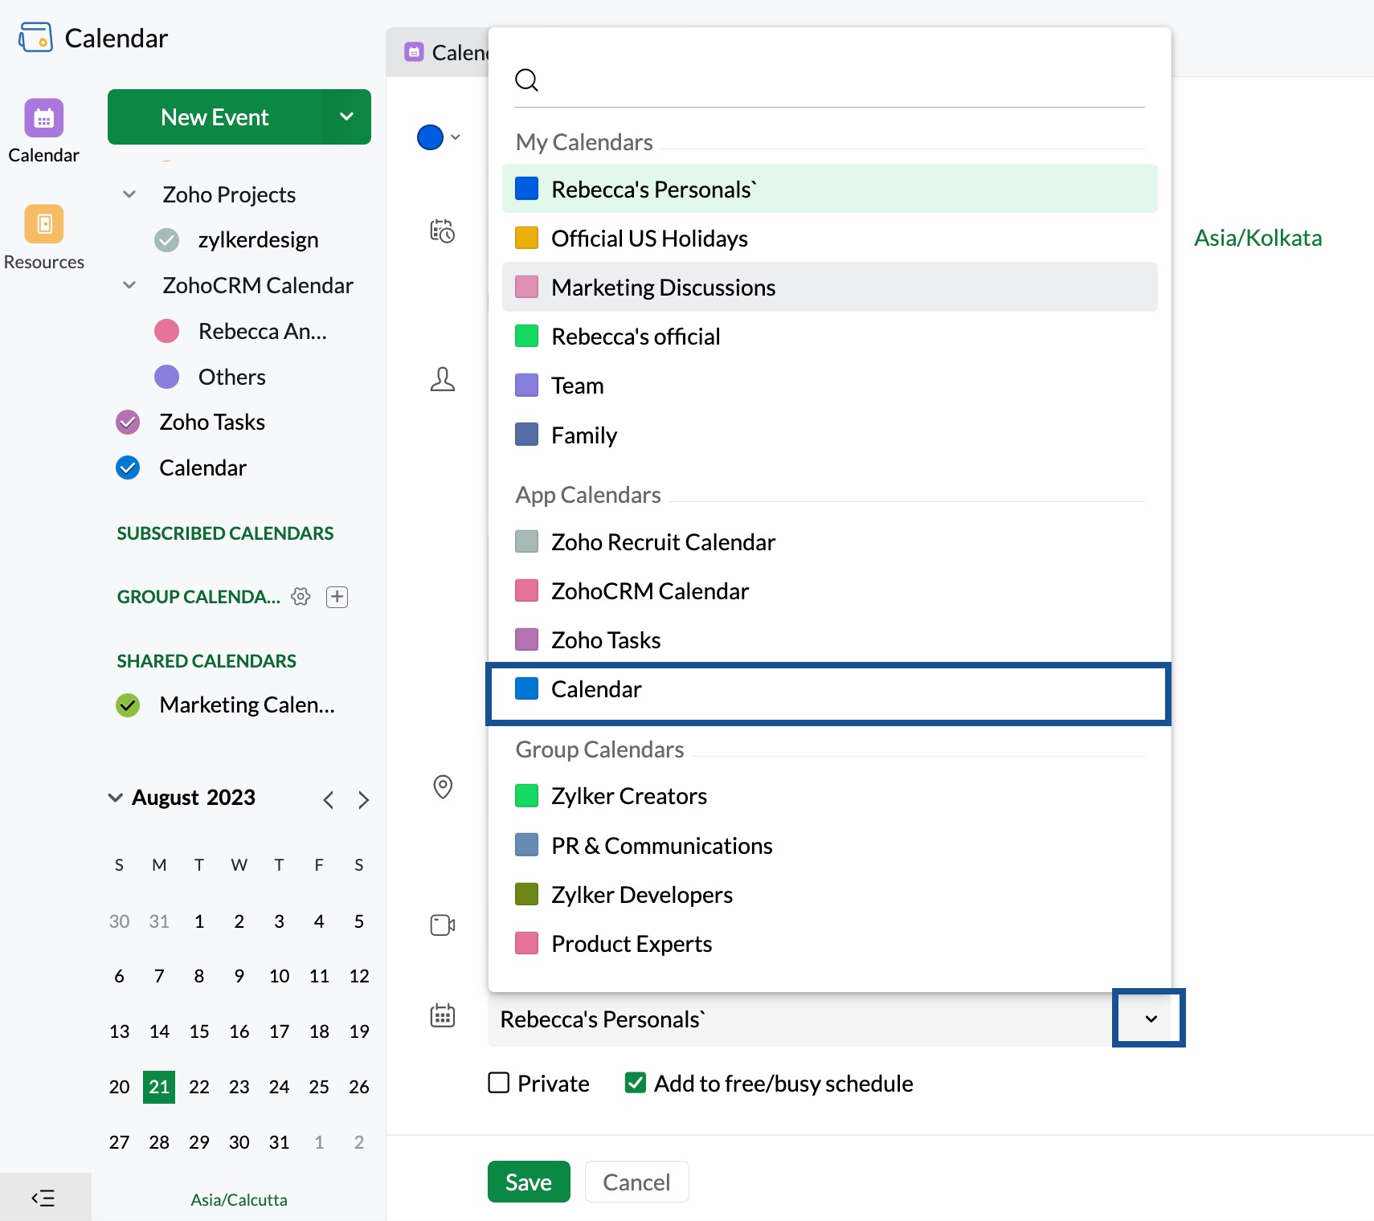Select August 15 in mini calendar
This screenshot has height=1221, width=1374.
(x=199, y=1031)
